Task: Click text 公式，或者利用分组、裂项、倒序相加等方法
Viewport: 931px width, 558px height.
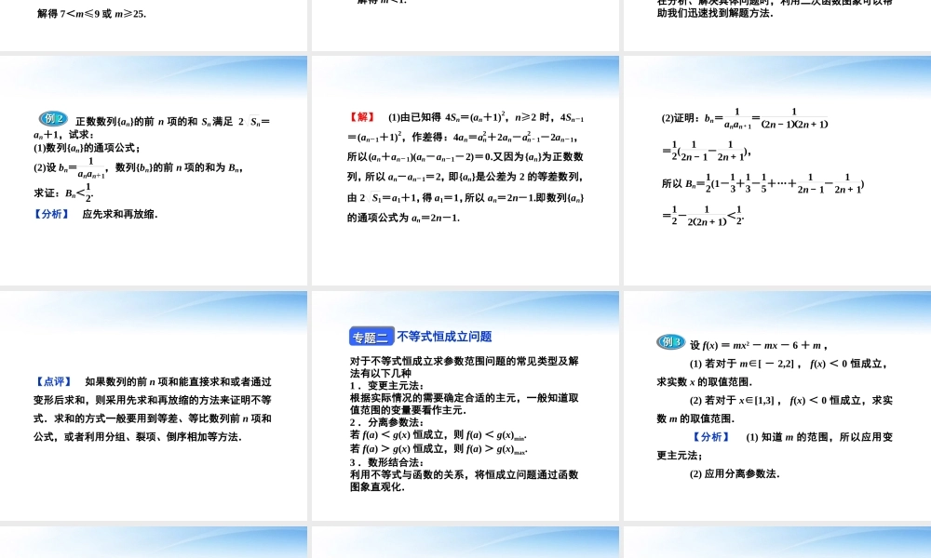Action: [x=138, y=437]
